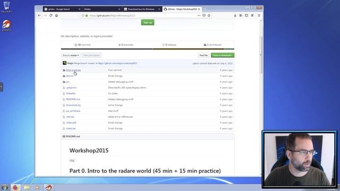
Task: Open the page actions three-dot menu
Action: pos(199,15)
